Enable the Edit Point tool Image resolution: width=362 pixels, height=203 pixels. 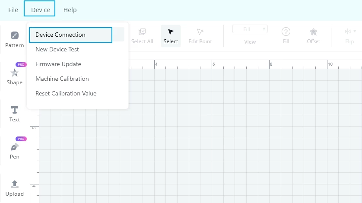tap(200, 36)
